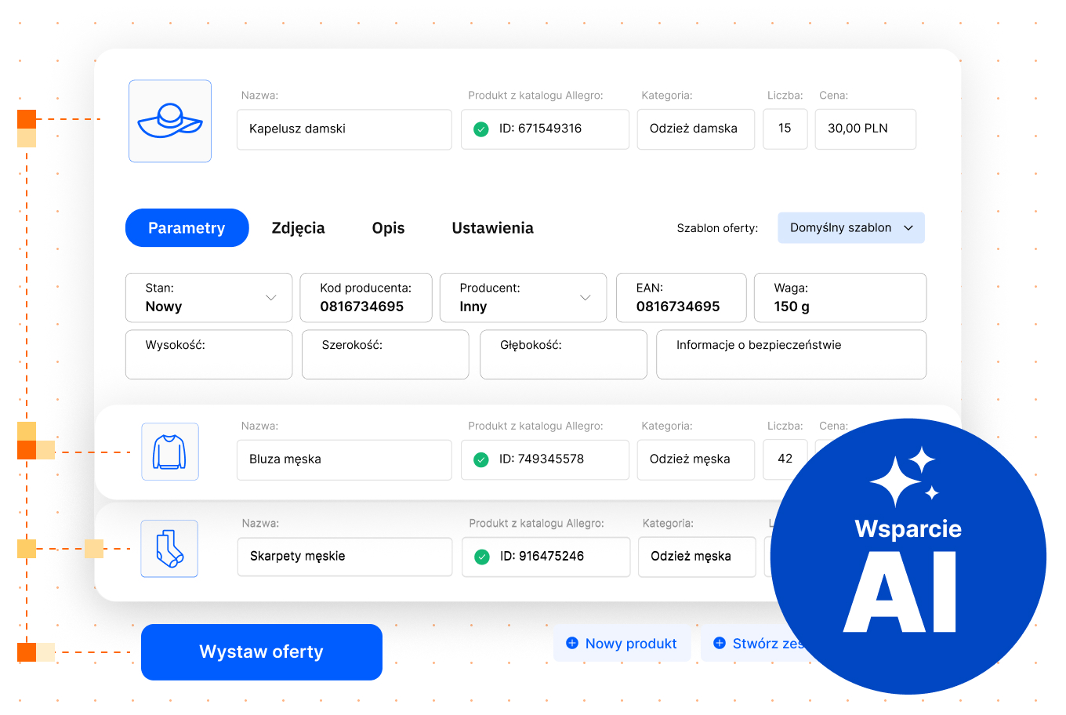The image size is (1066, 715).
Task: Click green checkmark next to ID 671549316
Action: [x=481, y=129]
